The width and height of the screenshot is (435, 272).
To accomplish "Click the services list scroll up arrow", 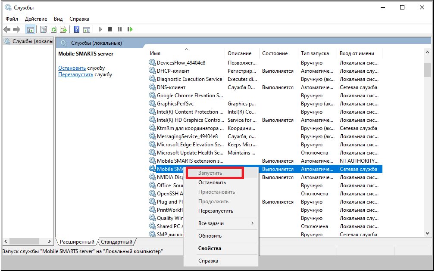I will tap(427, 53).
